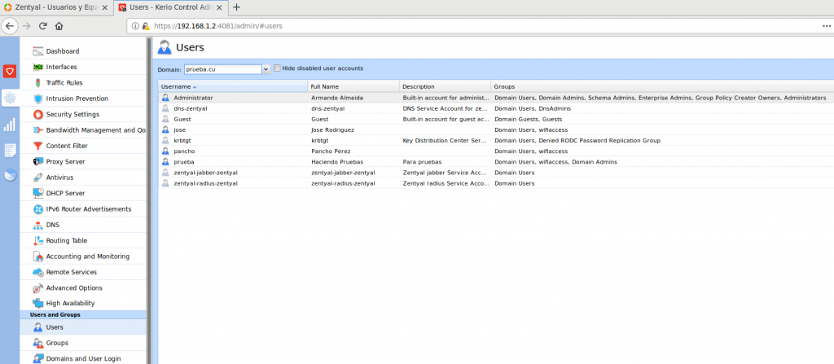Click the Pancho Perez full name
The height and width of the screenshot is (364, 834).
coord(331,151)
